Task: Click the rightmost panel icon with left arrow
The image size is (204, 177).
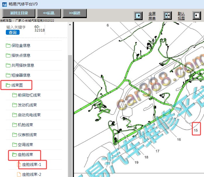Action: (x=197, y=15)
